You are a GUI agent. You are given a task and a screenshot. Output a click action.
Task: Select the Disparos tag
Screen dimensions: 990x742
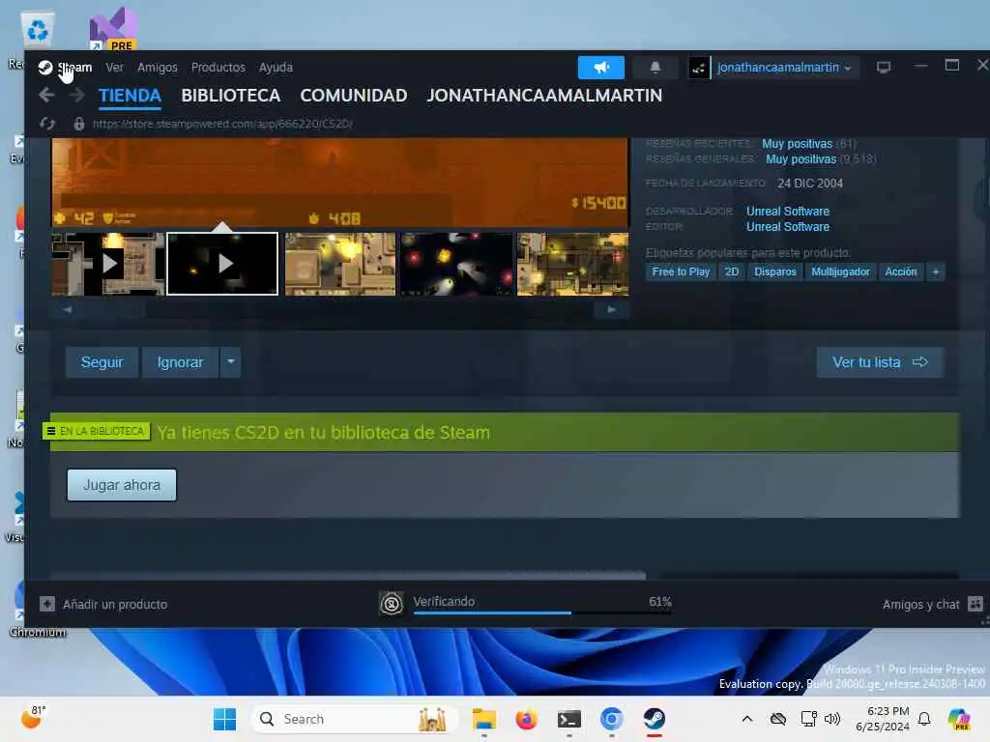coord(774,271)
